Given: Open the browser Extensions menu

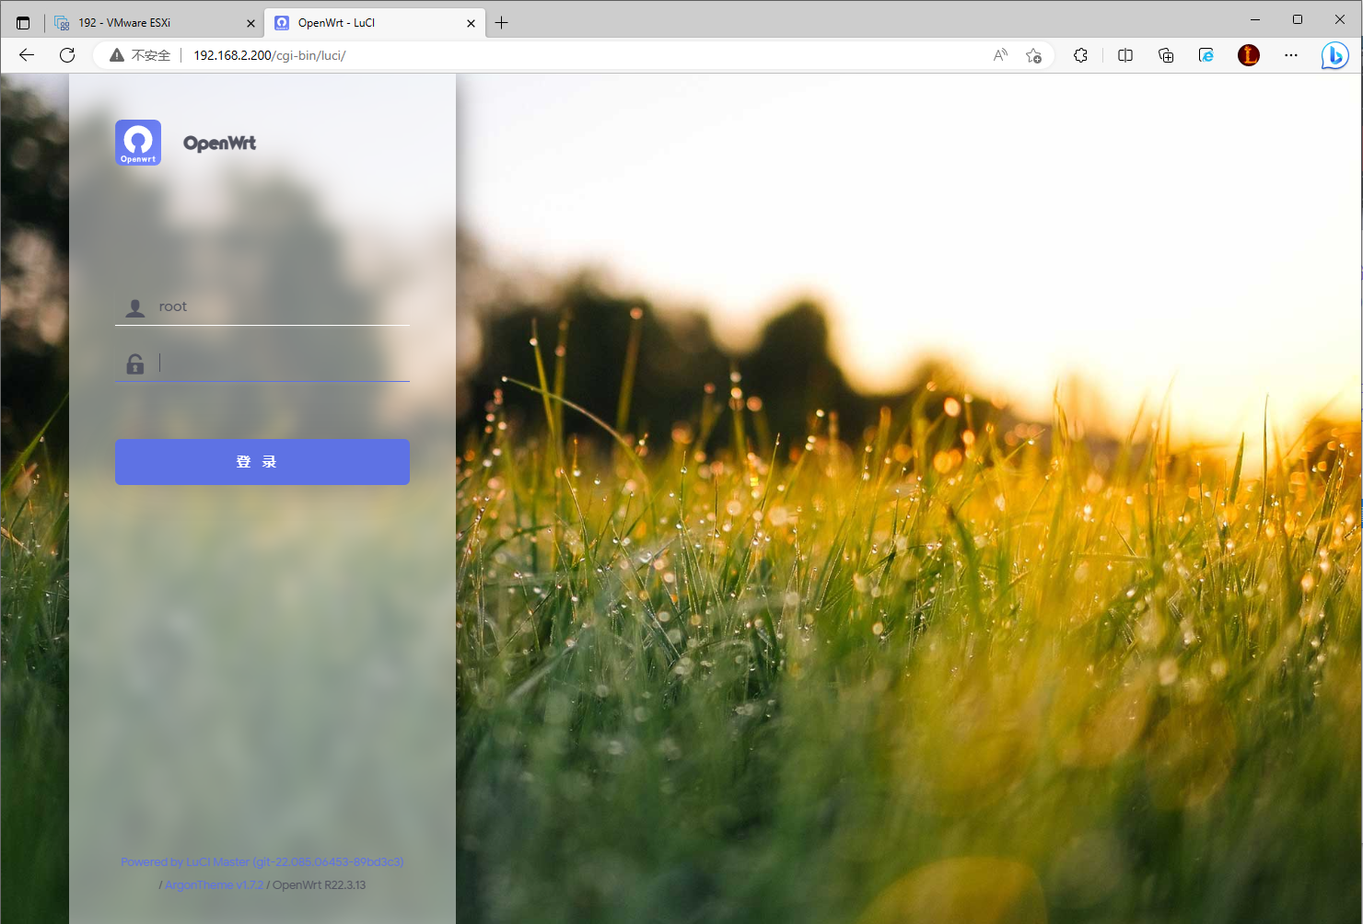Looking at the screenshot, I should point(1080,55).
